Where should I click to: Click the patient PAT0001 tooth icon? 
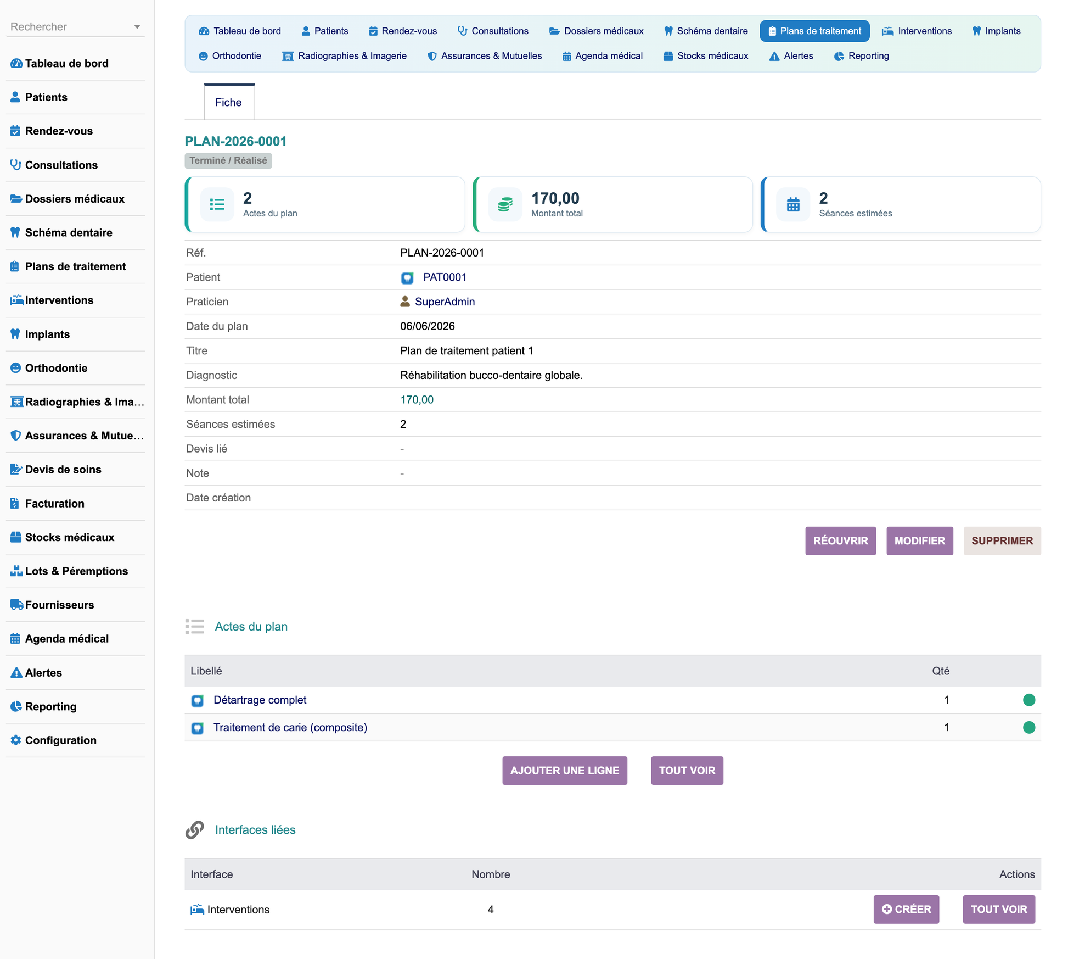407,278
